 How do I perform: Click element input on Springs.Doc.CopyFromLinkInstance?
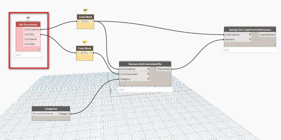click(x=238, y=40)
